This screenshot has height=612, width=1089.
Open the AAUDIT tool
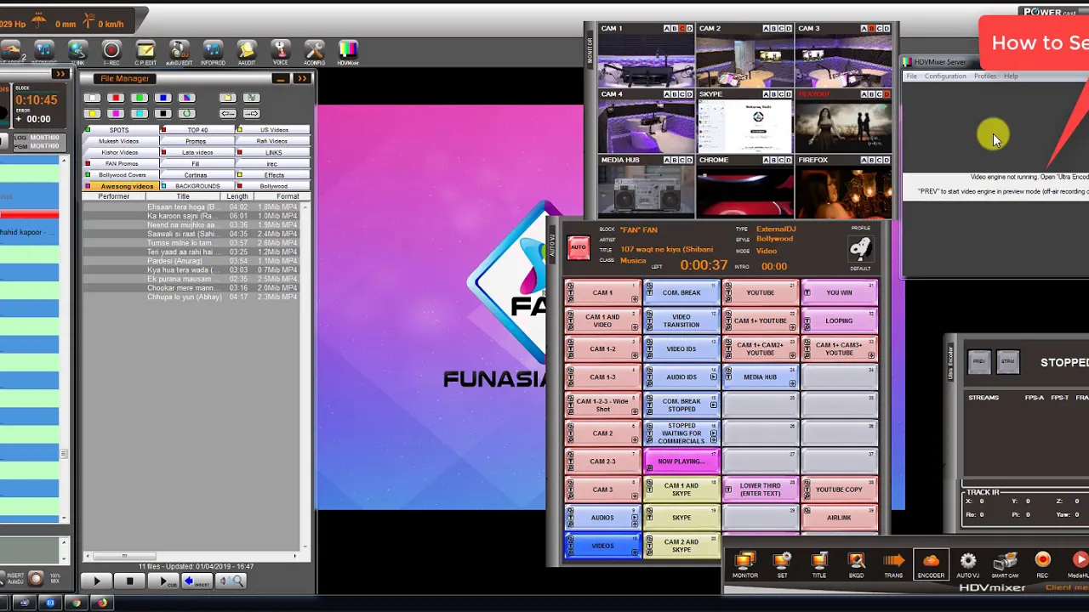247,51
